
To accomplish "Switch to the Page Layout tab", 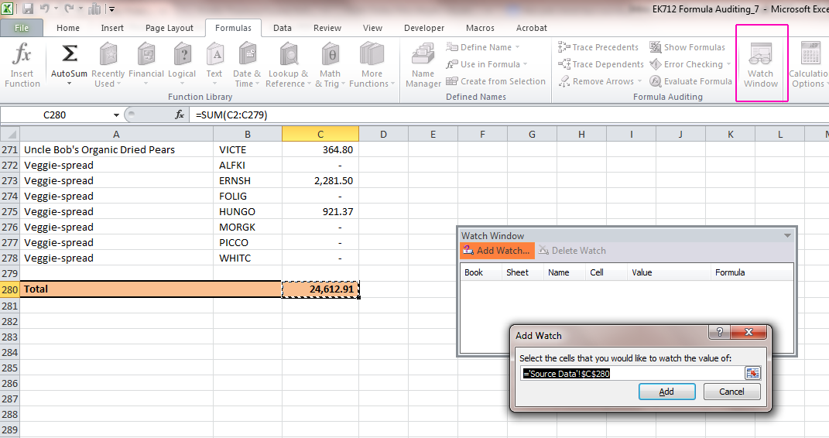I will (x=170, y=28).
